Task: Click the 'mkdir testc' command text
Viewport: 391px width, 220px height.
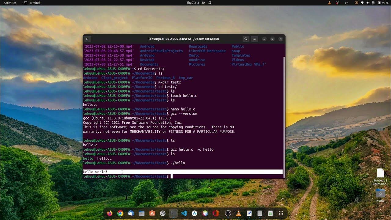Action: click(170, 82)
